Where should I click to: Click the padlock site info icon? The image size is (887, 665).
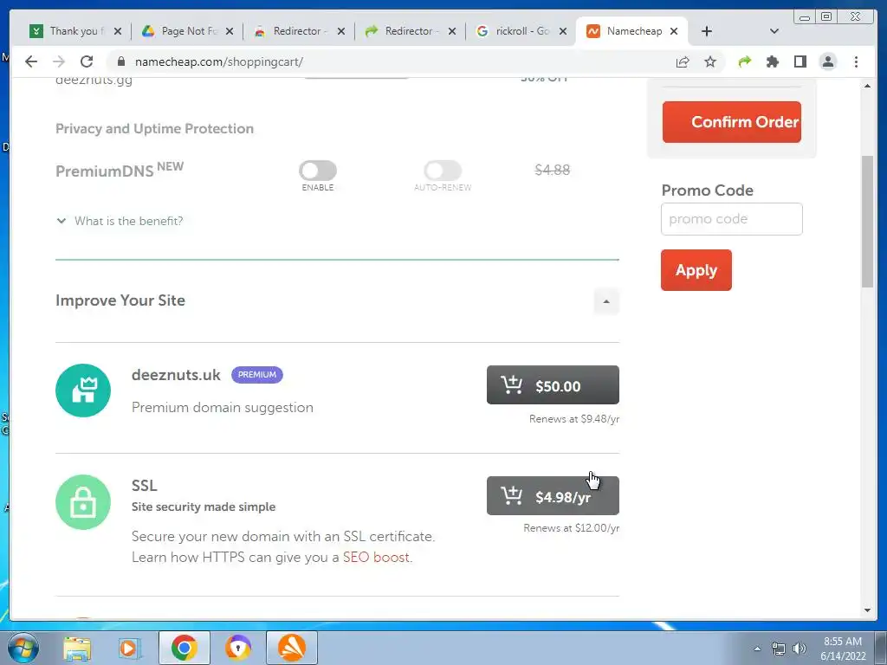pyautogui.click(x=120, y=61)
